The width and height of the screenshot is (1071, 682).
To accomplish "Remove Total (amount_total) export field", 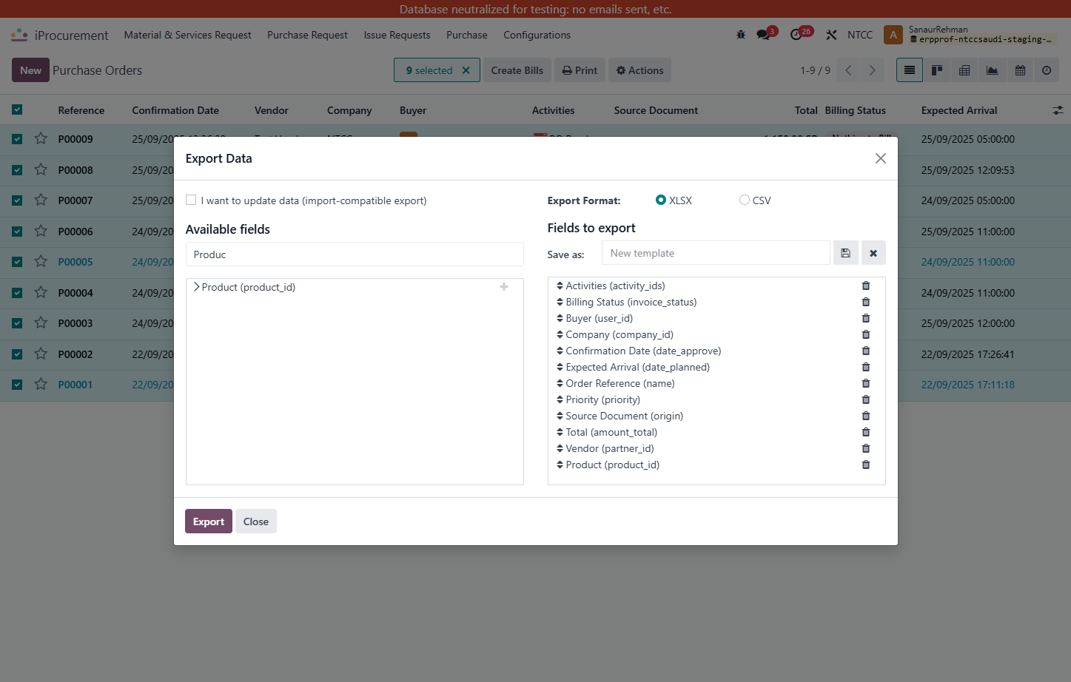I will pos(866,432).
